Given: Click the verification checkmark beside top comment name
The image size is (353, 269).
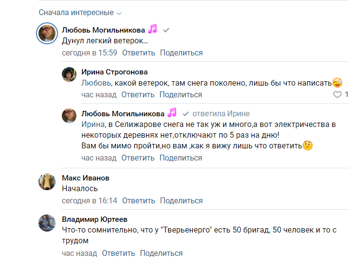Looking at the screenshot, I should [x=166, y=30].
